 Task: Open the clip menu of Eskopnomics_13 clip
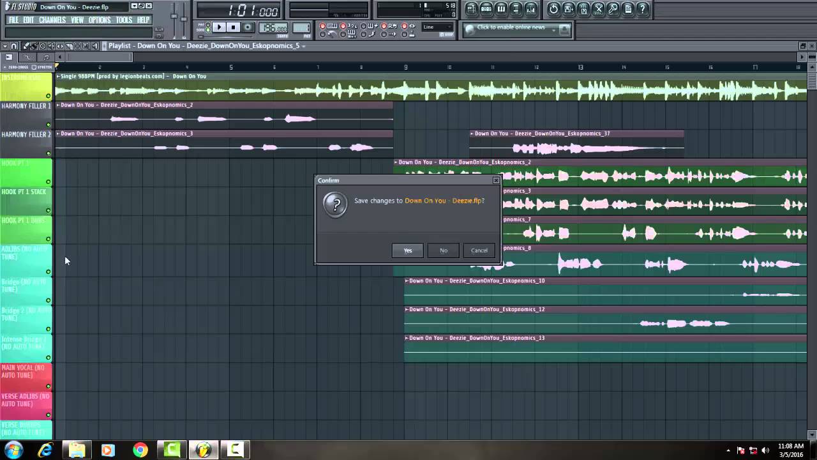click(407, 338)
